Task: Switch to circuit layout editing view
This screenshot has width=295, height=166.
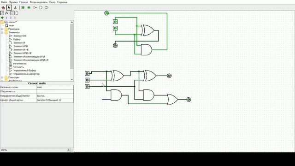Action: 12,13
